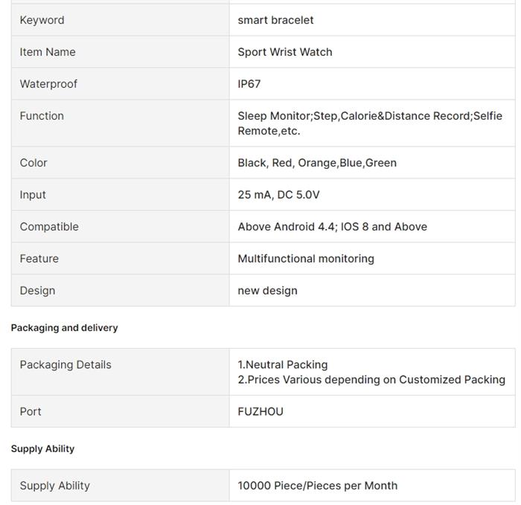Select the Sleep Monitor function description text
This screenshot has height=505, width=521.
[x=369, y=123]
